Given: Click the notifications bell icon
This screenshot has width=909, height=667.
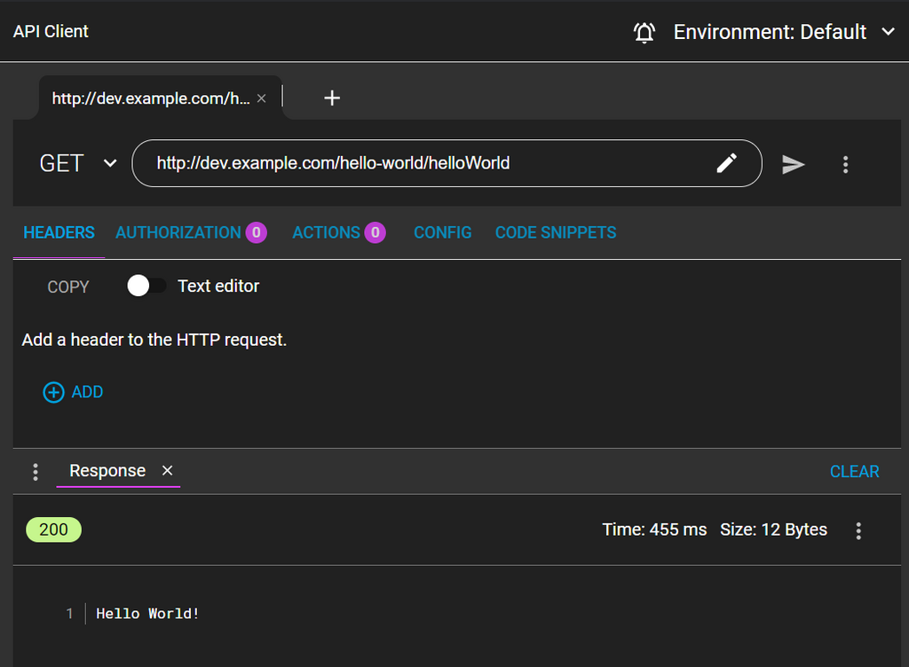Looking at the screenshot, I should [644, 31].
